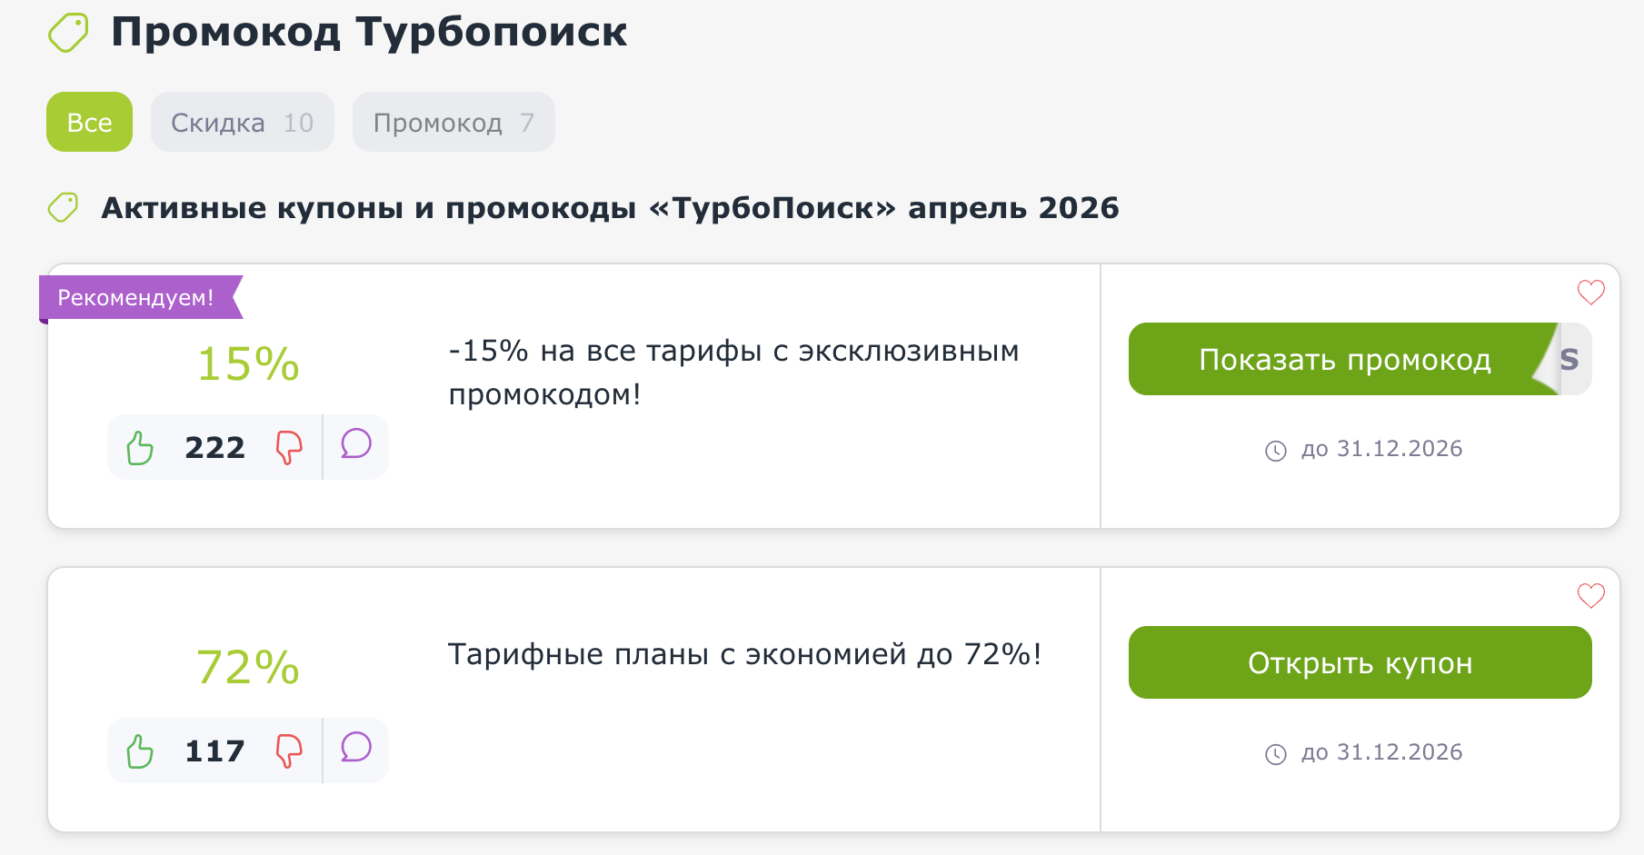Open comments on the 15% discount coupon
The image size is (1644, 855).
355,445
